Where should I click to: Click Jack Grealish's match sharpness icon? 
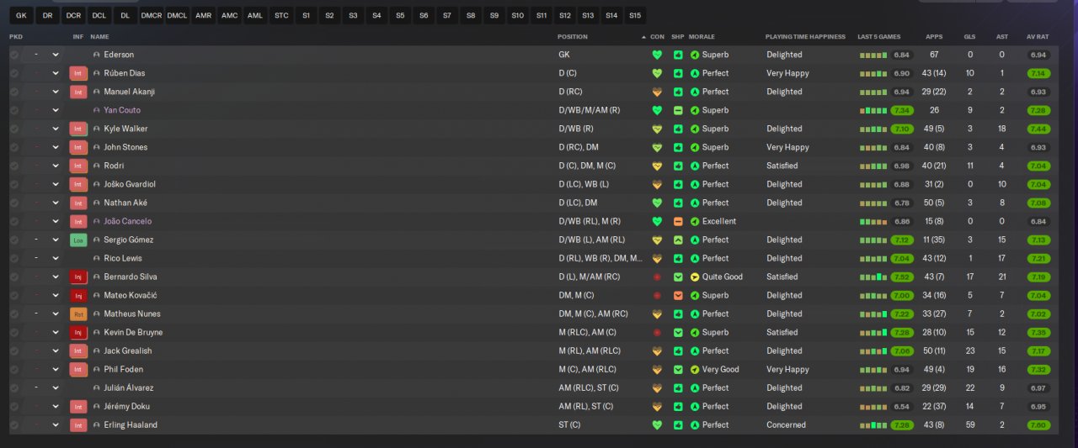[x=678, y=350]
